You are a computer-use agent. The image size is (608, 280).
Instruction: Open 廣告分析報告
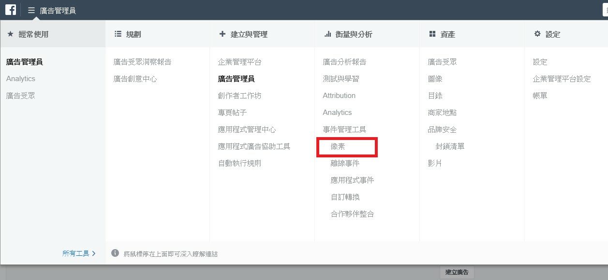click(x=345, y=62)
